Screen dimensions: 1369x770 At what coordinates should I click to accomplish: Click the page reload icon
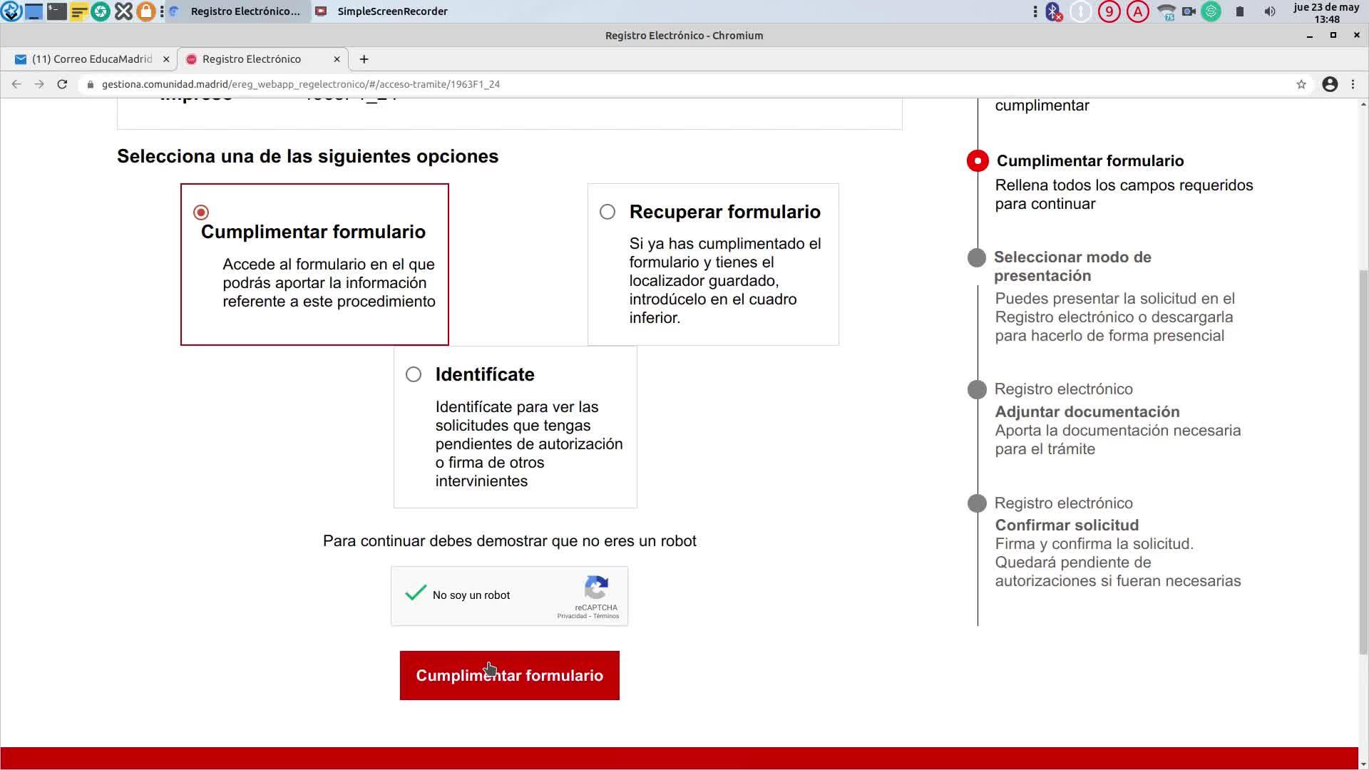pos(62,84)
